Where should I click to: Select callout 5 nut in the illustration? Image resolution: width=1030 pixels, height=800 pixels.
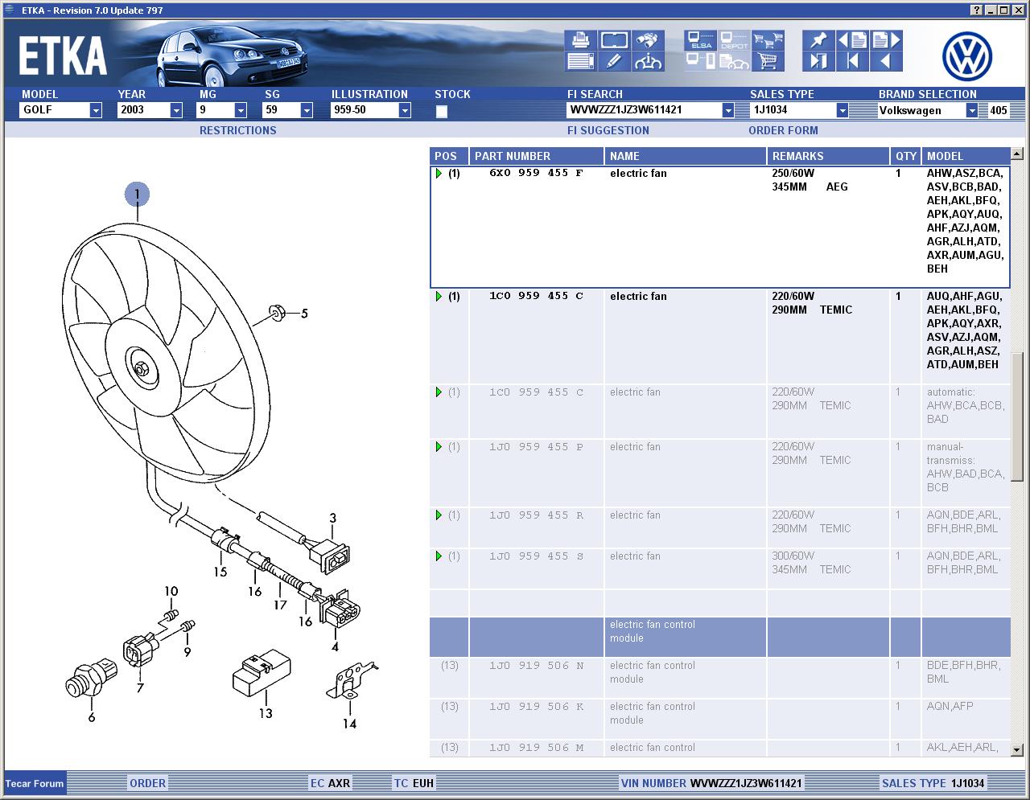304,314
